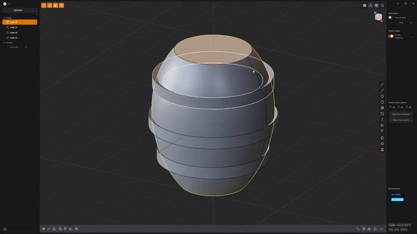Select the fourth orange selection mode icon

(x=61, y=5)
